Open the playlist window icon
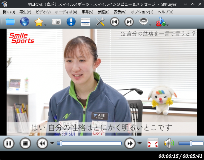The image size is (204, 160). click(85, 22)
